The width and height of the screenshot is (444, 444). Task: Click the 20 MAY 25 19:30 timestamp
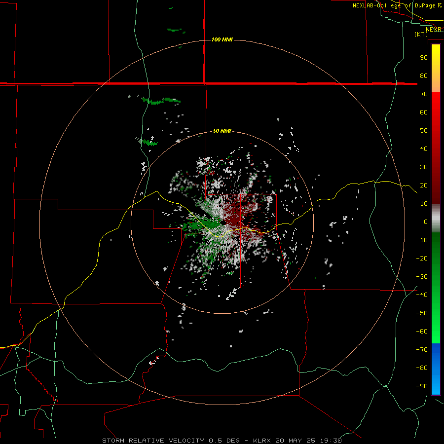click(x=308, y=441)
